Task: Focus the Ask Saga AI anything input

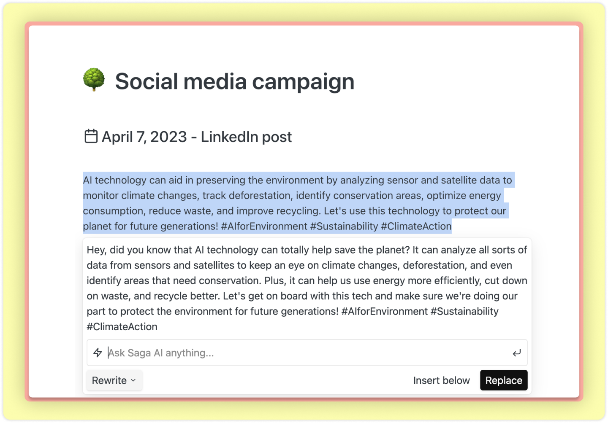Action: click(304, 353)
